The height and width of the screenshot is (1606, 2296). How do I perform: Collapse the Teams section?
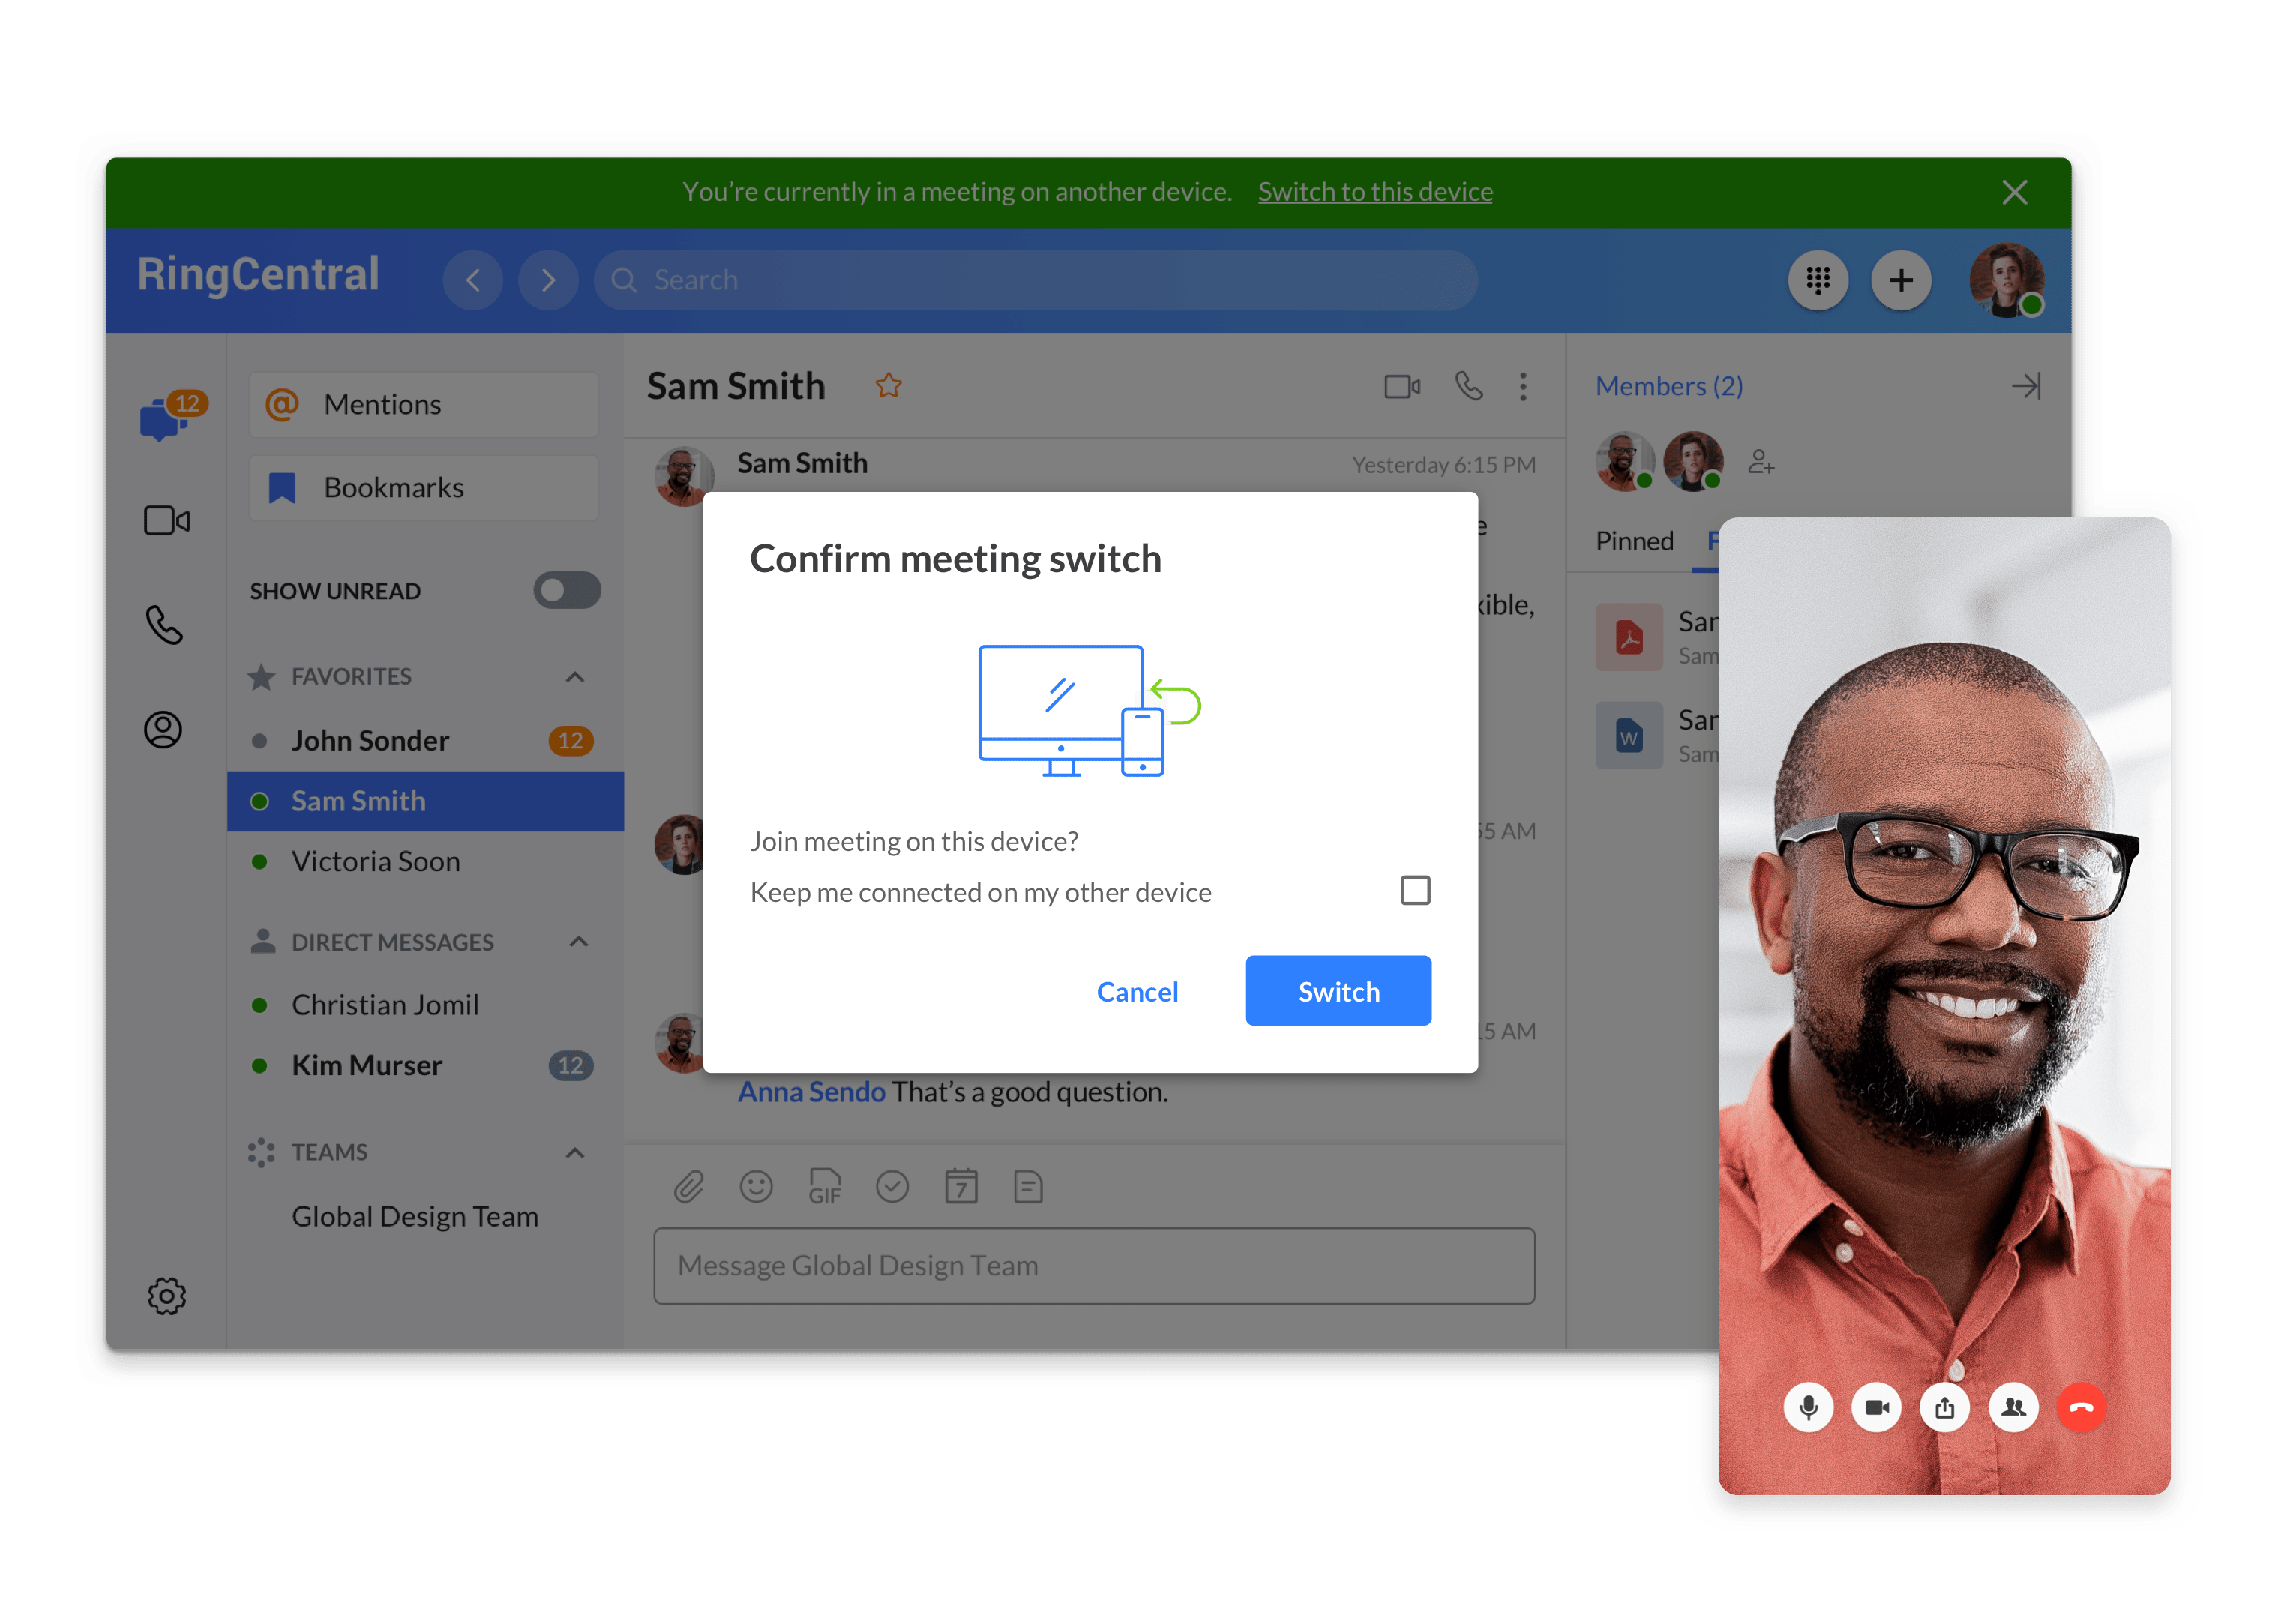575,1152
